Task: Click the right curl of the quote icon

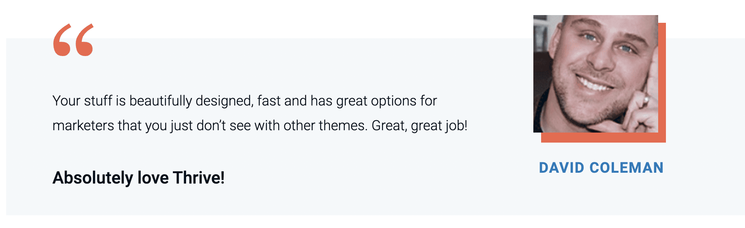Action: (x=85, y=41)
